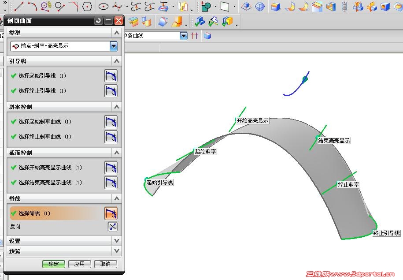Click the small blue cube filter icon
The image size is (403, 280).
coord(207,36)
